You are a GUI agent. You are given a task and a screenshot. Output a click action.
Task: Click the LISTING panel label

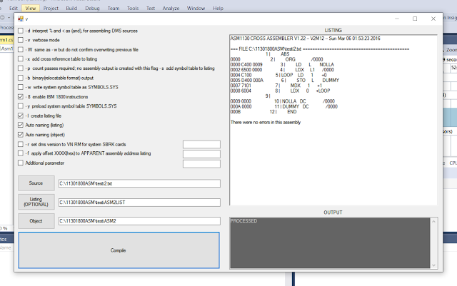click(x=333, y=30)
